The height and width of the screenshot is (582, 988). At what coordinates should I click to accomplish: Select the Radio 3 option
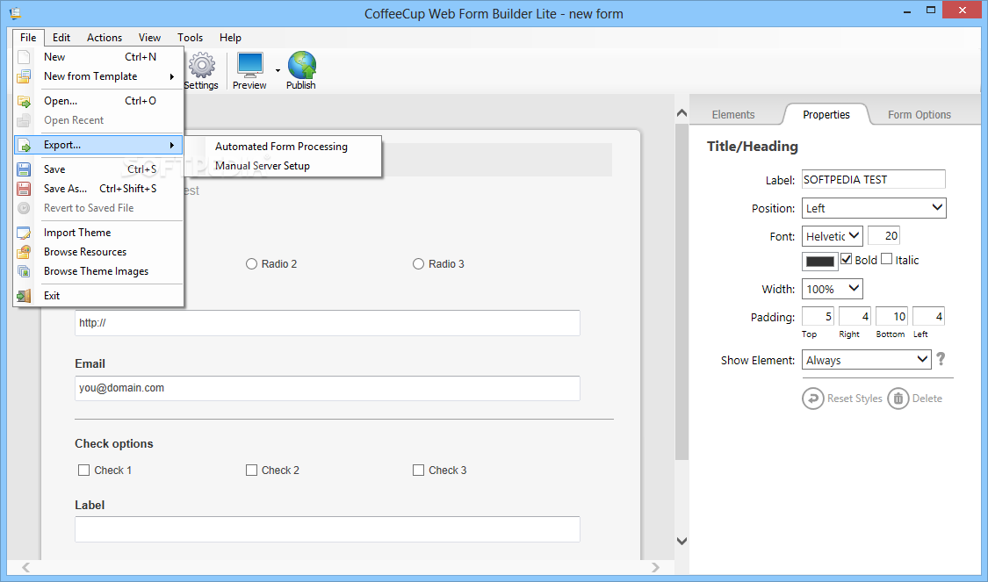point(418,264)
